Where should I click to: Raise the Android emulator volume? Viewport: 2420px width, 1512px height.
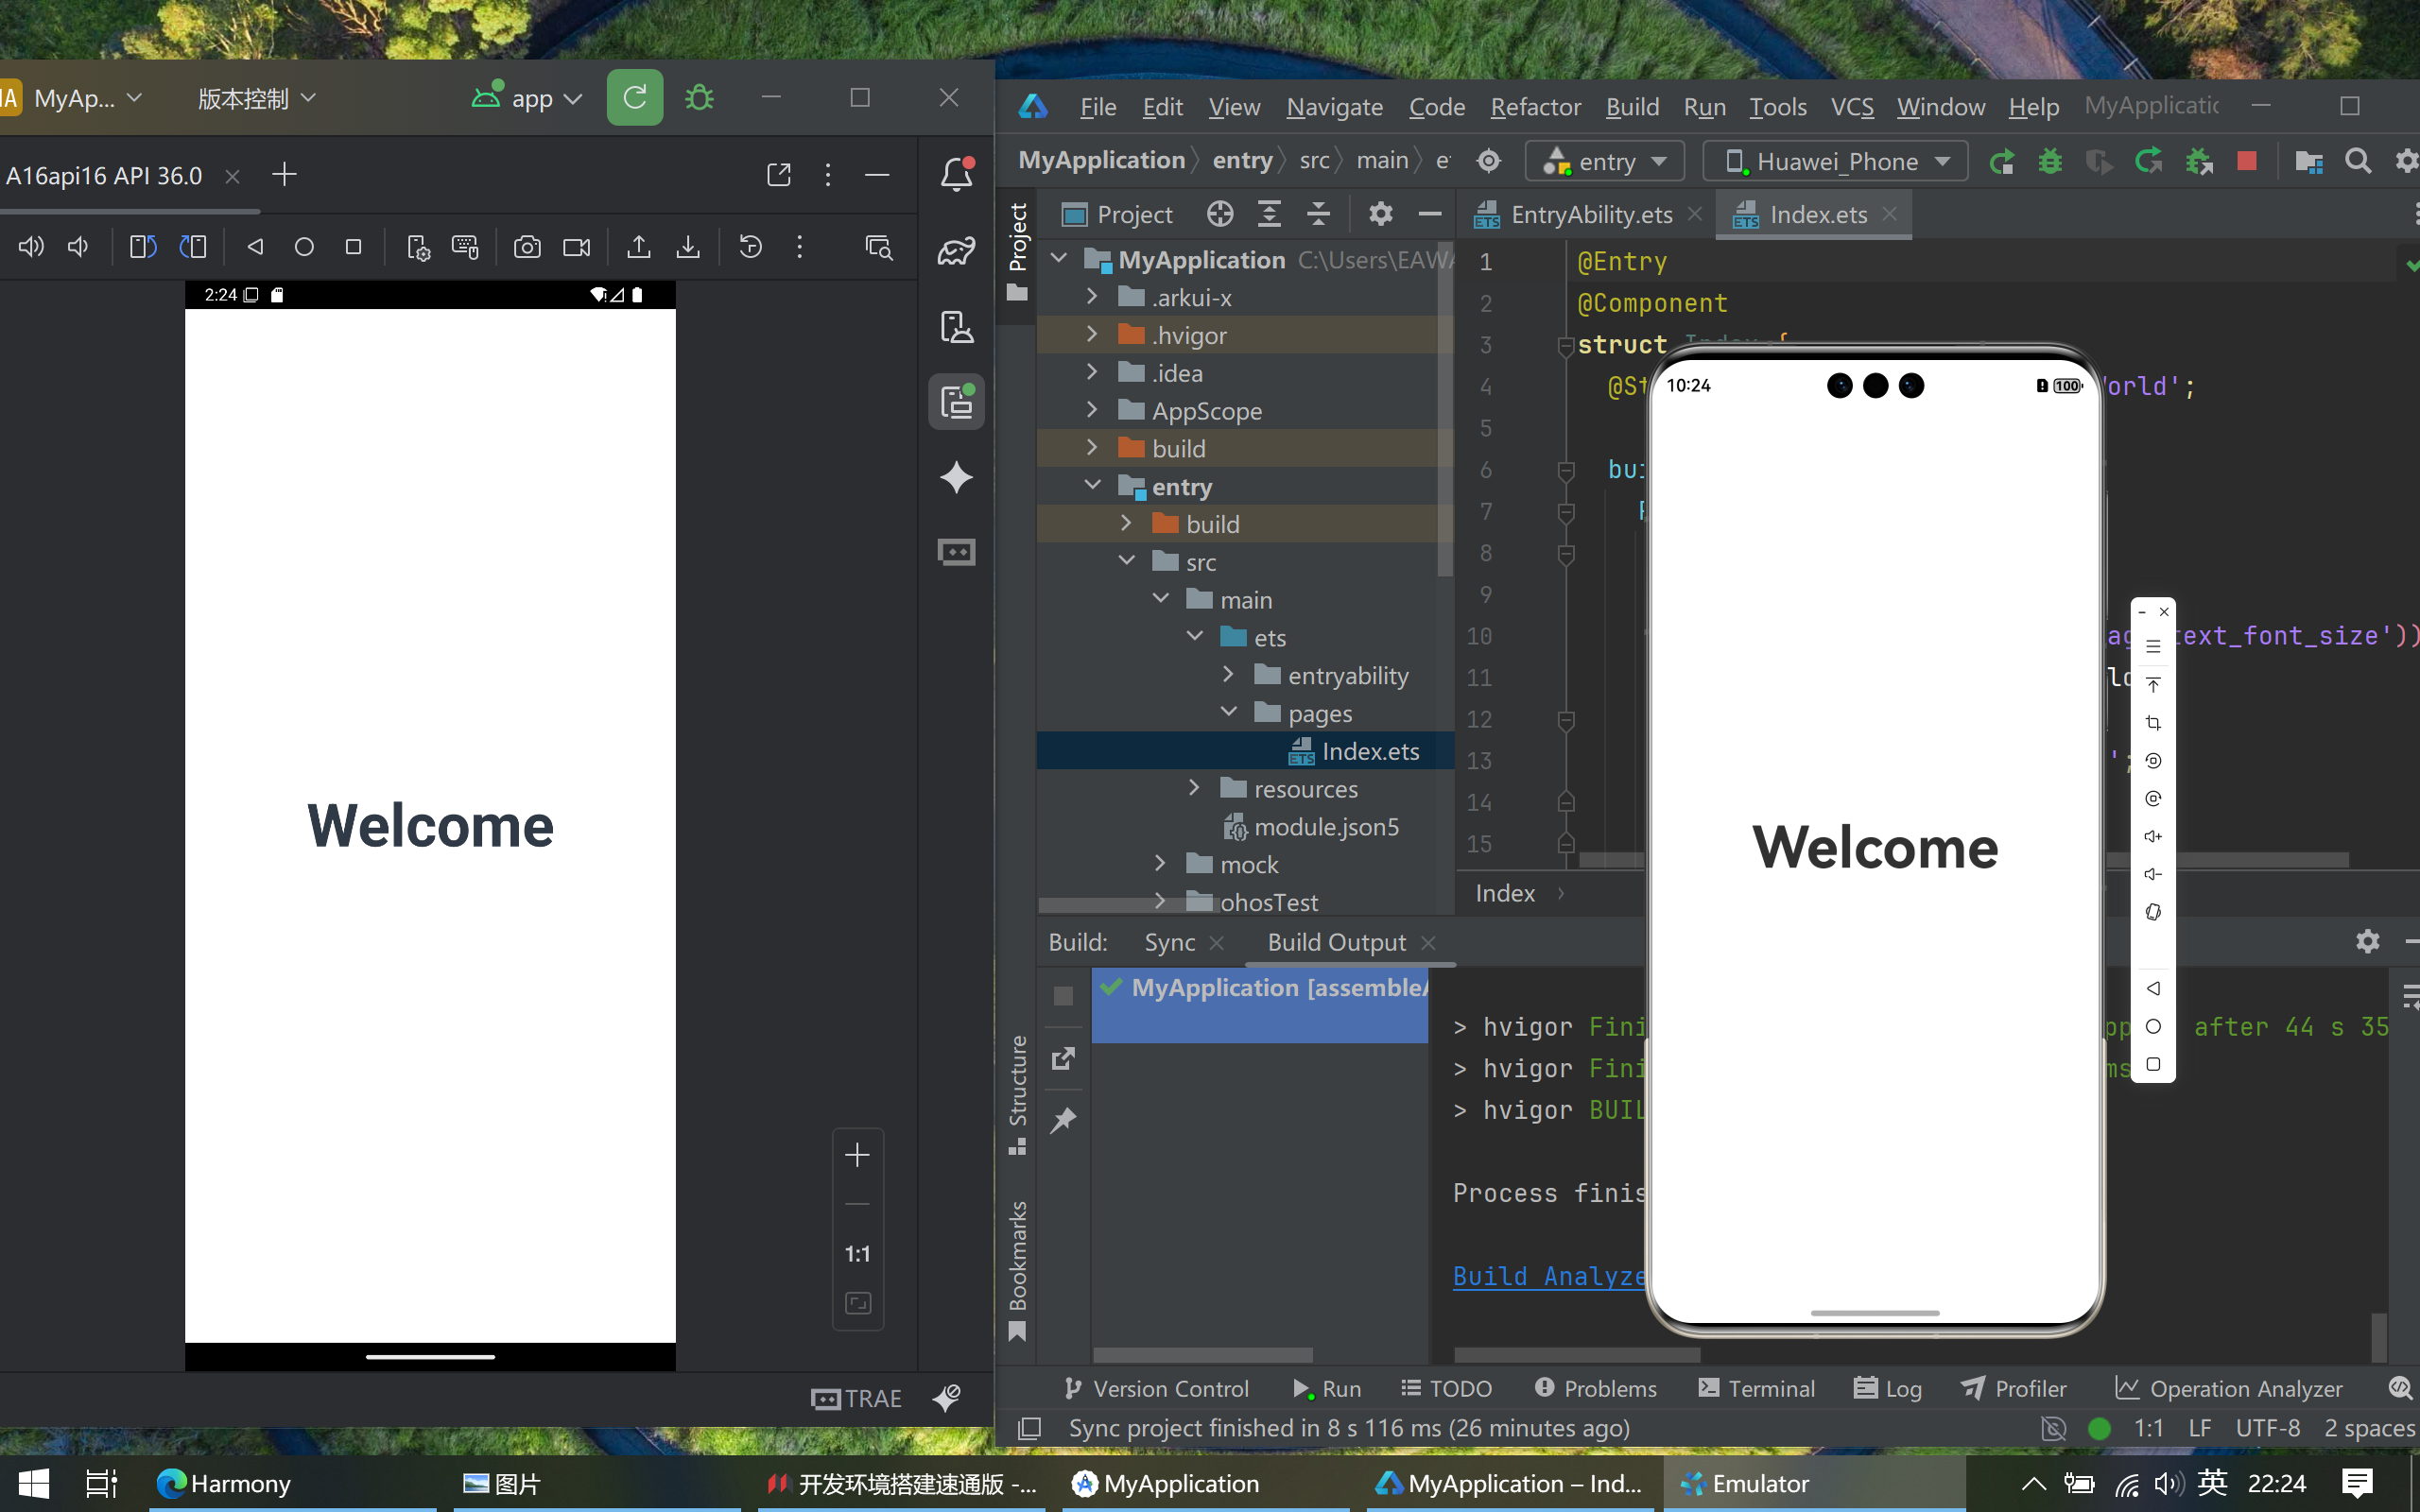pos(31,247)
